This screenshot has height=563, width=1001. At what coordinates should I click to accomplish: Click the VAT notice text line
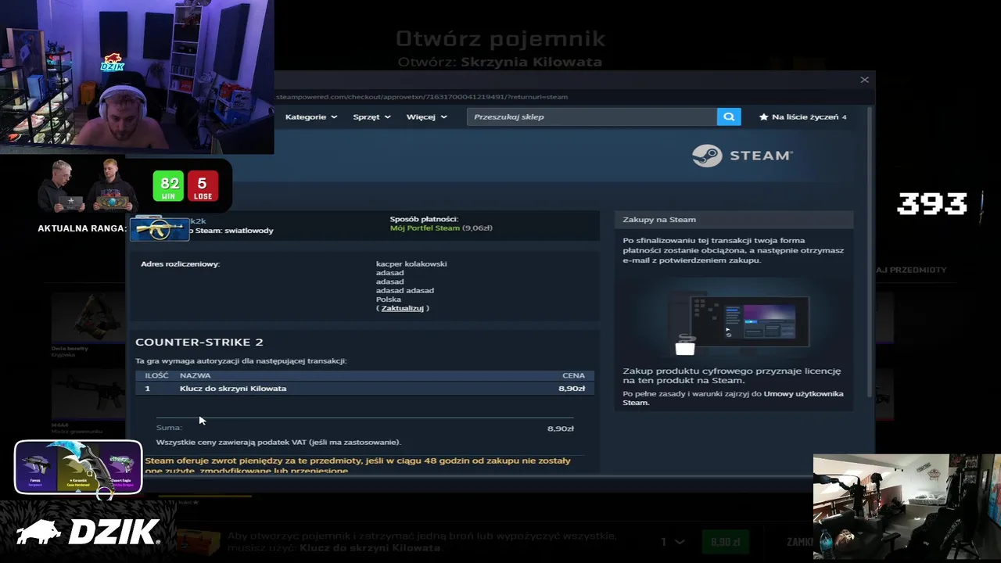coord(278,442)
